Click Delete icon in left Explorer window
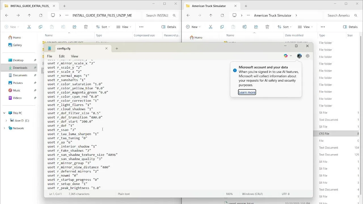Screen dimensions: 363x204 (86, 27)
